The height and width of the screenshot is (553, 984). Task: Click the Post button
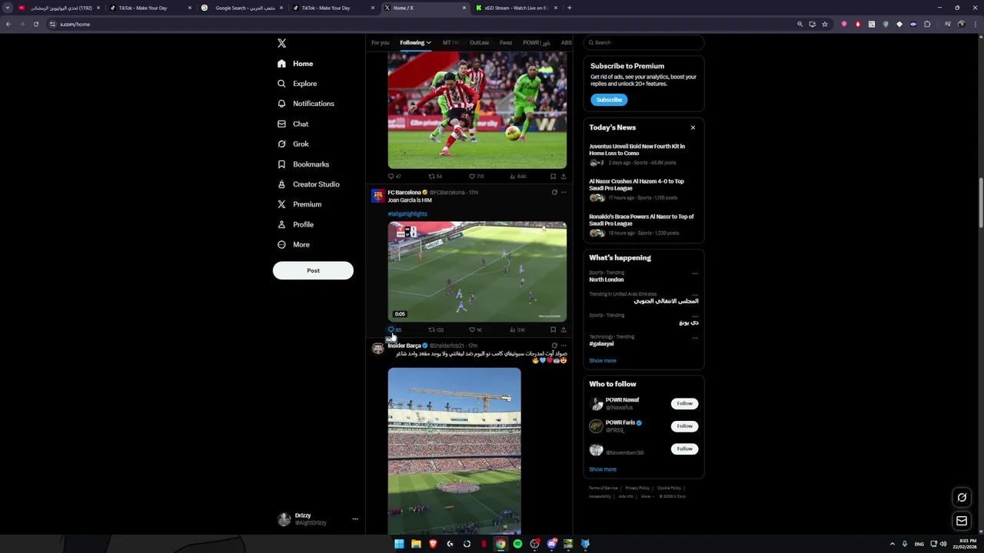tap(313, 270)
